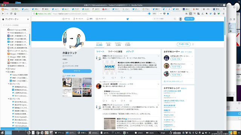Click the lock site identity icon

pyautogui.click(x=37, y=13)
